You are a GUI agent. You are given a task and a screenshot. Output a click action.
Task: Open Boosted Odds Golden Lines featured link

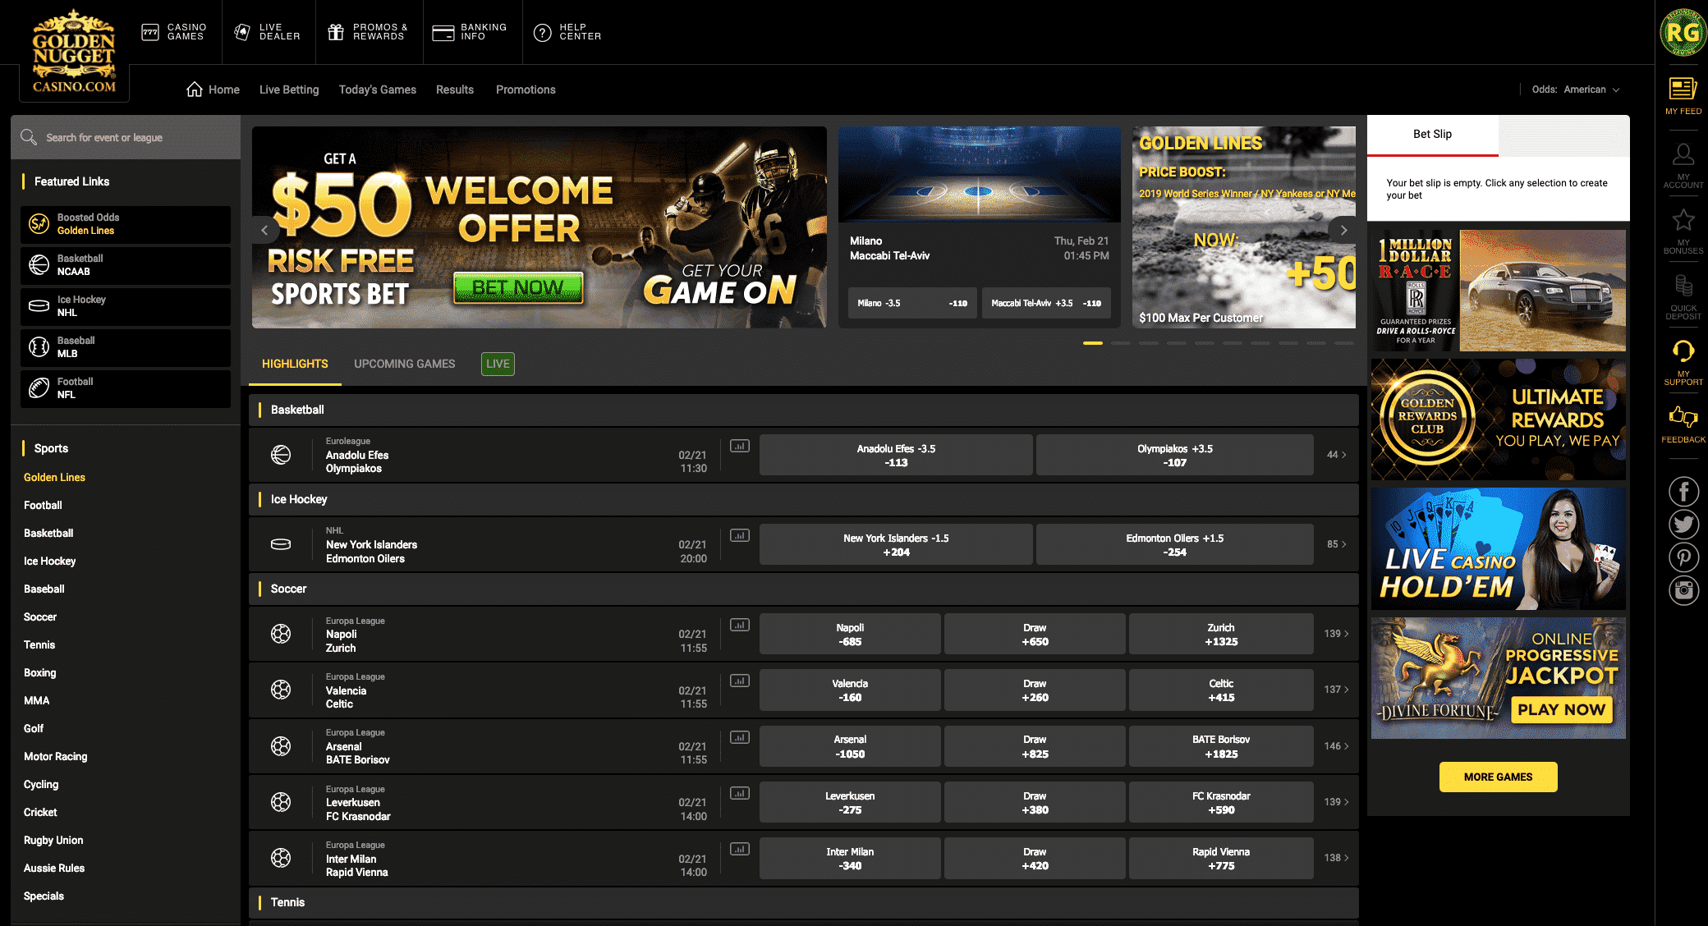125,224
